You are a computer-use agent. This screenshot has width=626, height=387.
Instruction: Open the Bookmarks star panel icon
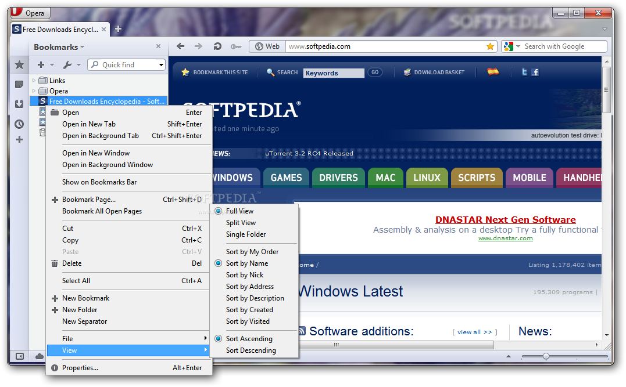(19, 64)
